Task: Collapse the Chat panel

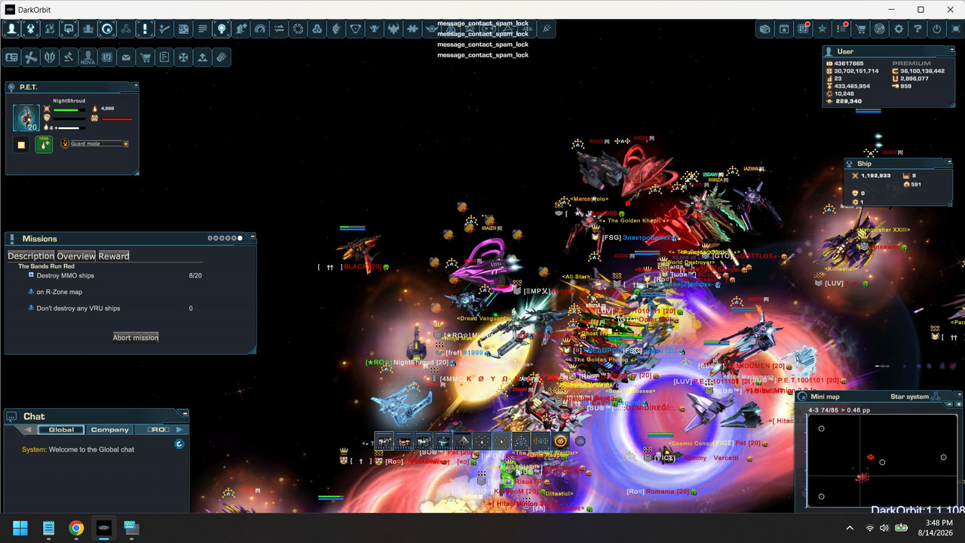Action: (x=185, y=413)
